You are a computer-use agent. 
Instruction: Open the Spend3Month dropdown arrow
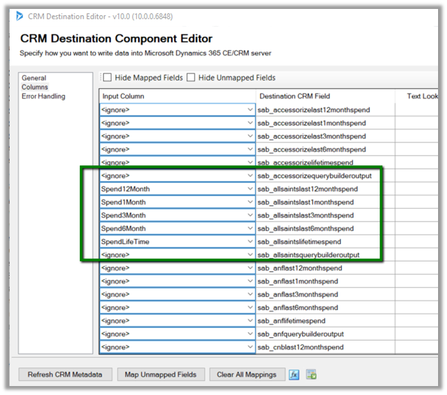click(250, 215)
